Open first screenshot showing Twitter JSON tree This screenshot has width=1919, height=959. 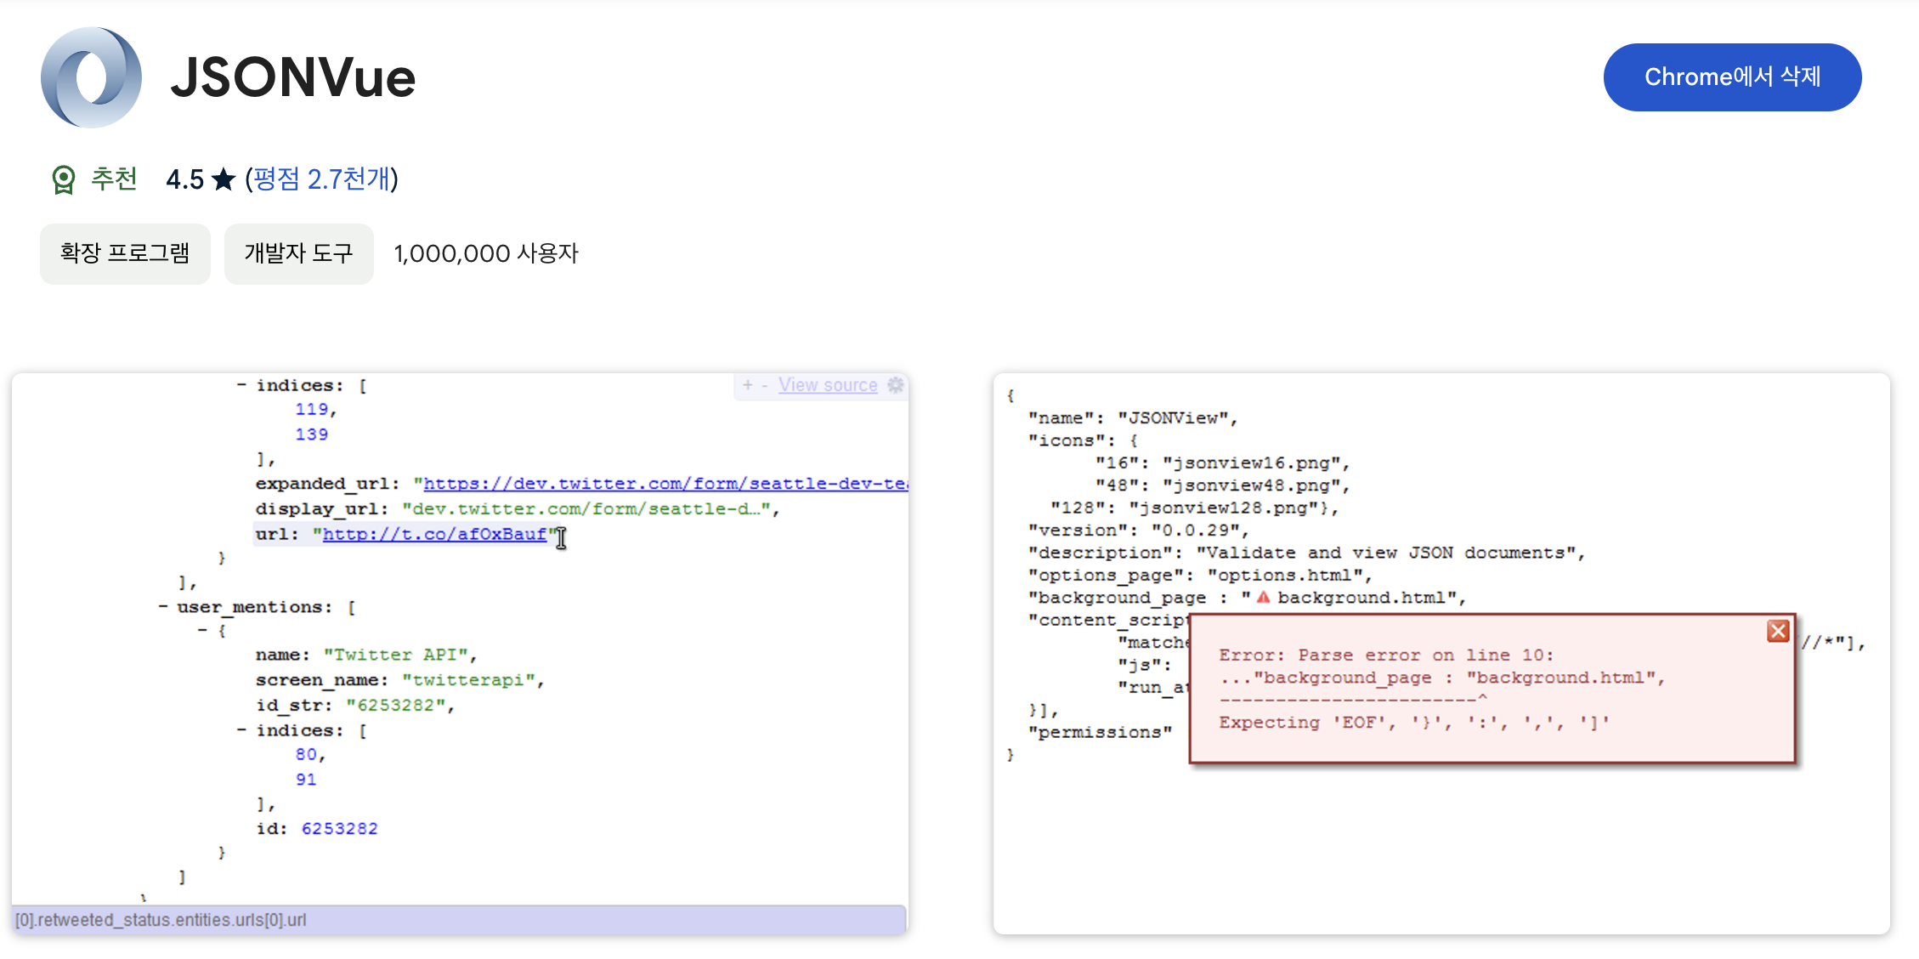click(x=460, y=654)
